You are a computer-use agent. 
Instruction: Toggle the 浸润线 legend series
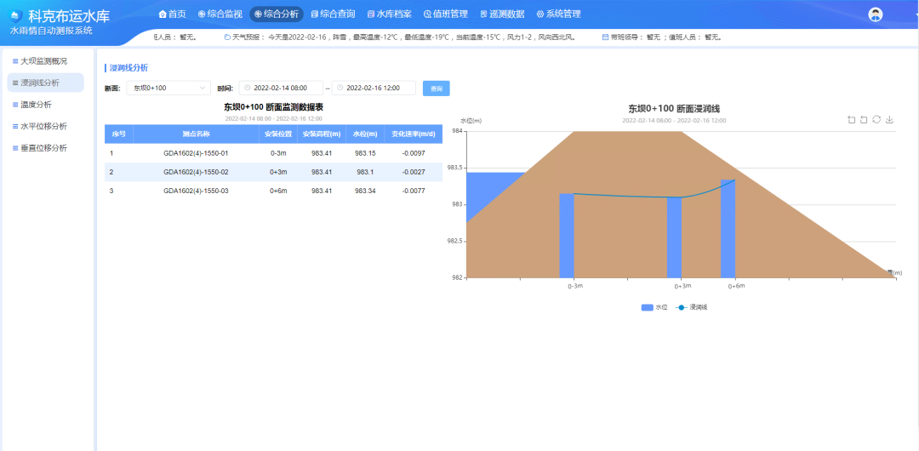pyautogui.click(x=692, y=307)
